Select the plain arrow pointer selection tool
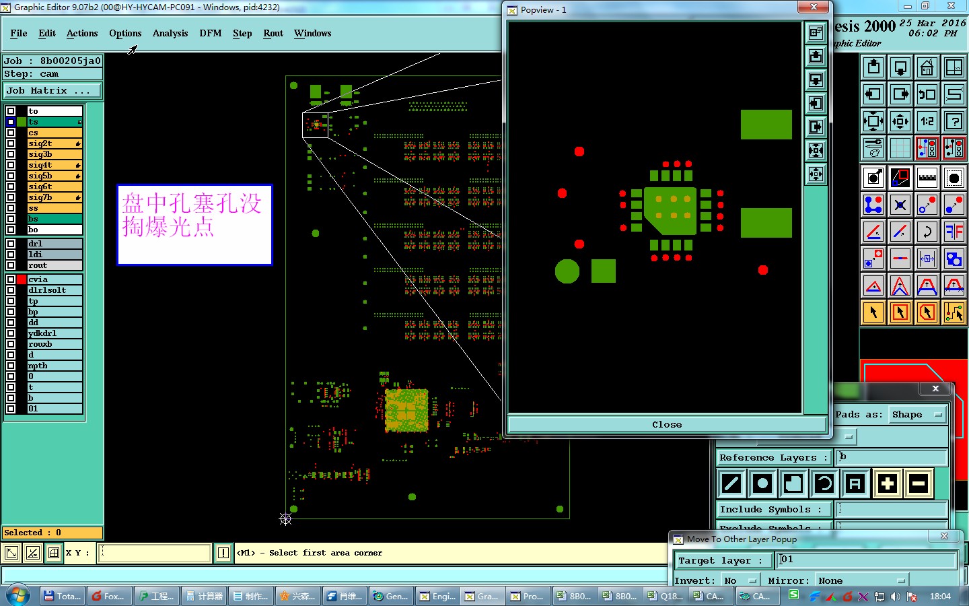 pos(873,312)
